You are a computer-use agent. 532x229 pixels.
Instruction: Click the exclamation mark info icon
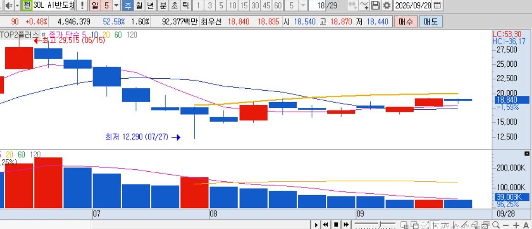[82, 5]
